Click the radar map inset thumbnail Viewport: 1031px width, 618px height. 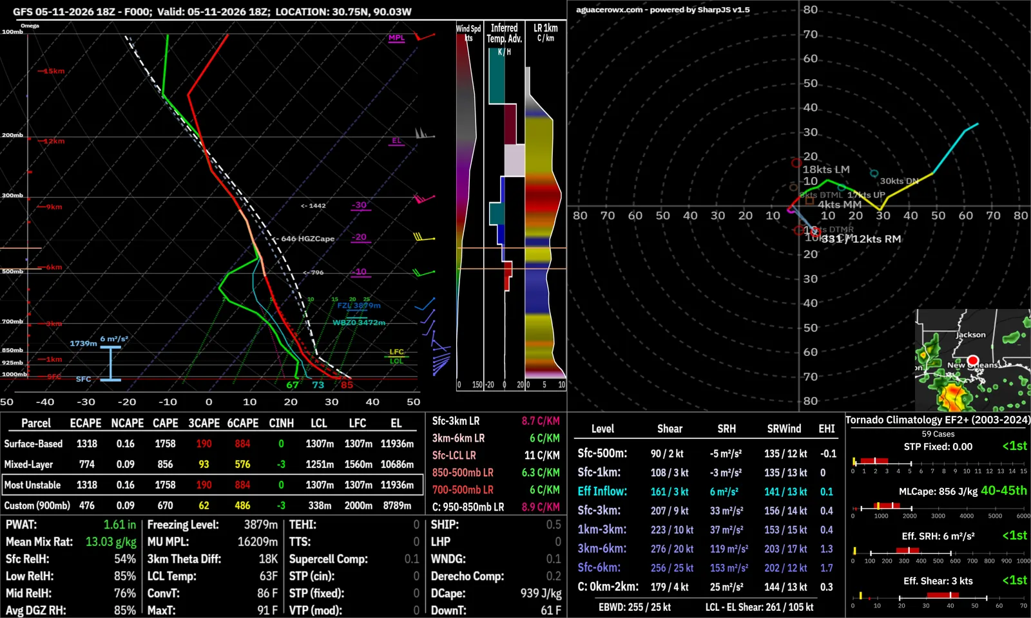pos(973,360)
